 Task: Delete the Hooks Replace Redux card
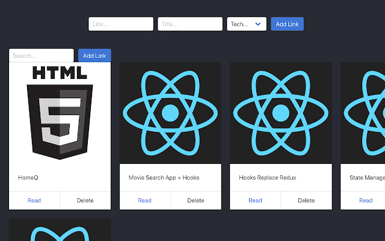[306, 201]
